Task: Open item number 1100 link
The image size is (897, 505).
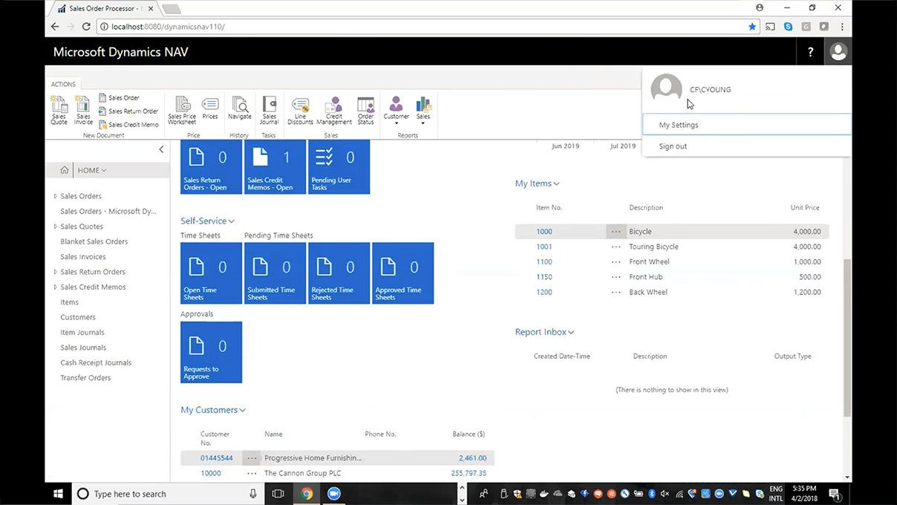Action: pyautogui.click(x=544, y=262)
